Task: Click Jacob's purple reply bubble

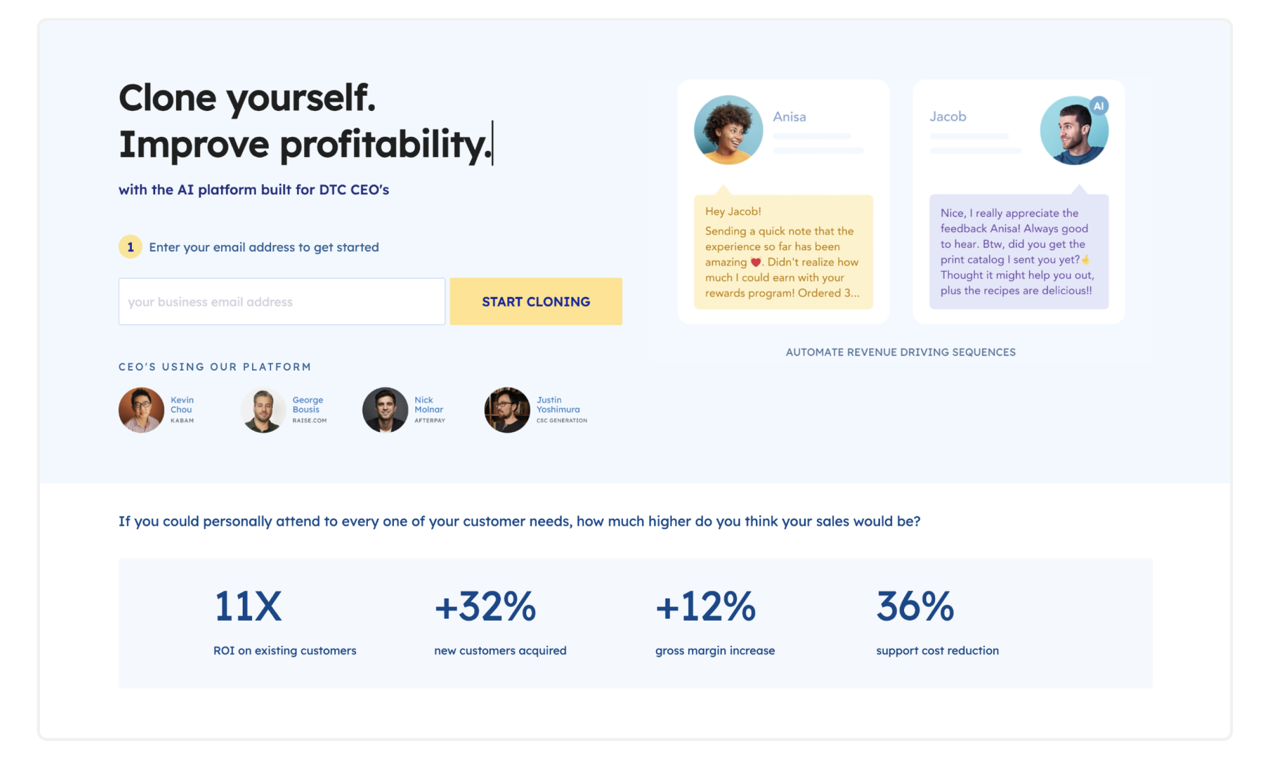Action: (x=1018, y=252)
